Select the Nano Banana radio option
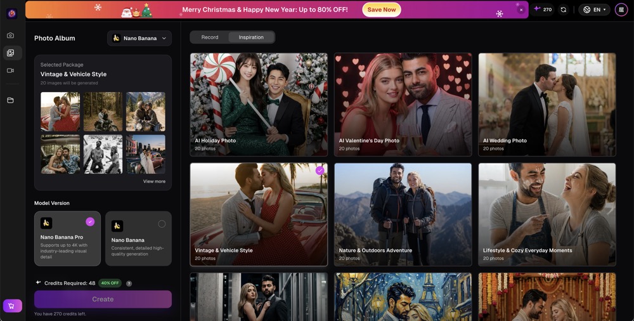The width and height of the screenshot is (634, 321). (162, 224)
